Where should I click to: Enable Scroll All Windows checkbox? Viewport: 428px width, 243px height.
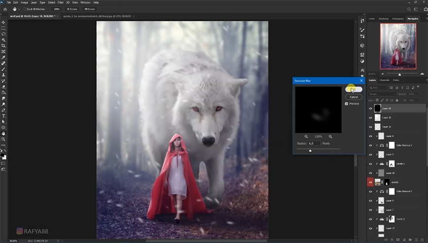tap(25, 9)
